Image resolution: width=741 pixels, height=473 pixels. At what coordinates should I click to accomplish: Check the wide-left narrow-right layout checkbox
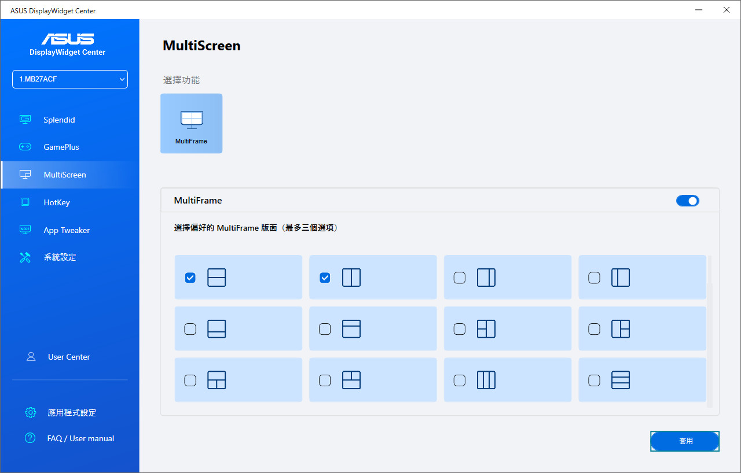(459, 278)
